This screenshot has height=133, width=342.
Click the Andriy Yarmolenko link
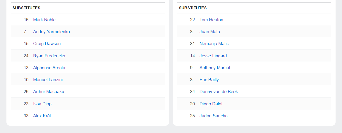click(51, 32)
